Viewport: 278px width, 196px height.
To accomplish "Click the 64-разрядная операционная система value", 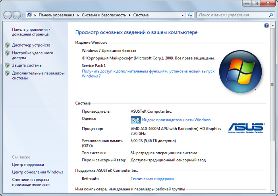I will (164, 153).
